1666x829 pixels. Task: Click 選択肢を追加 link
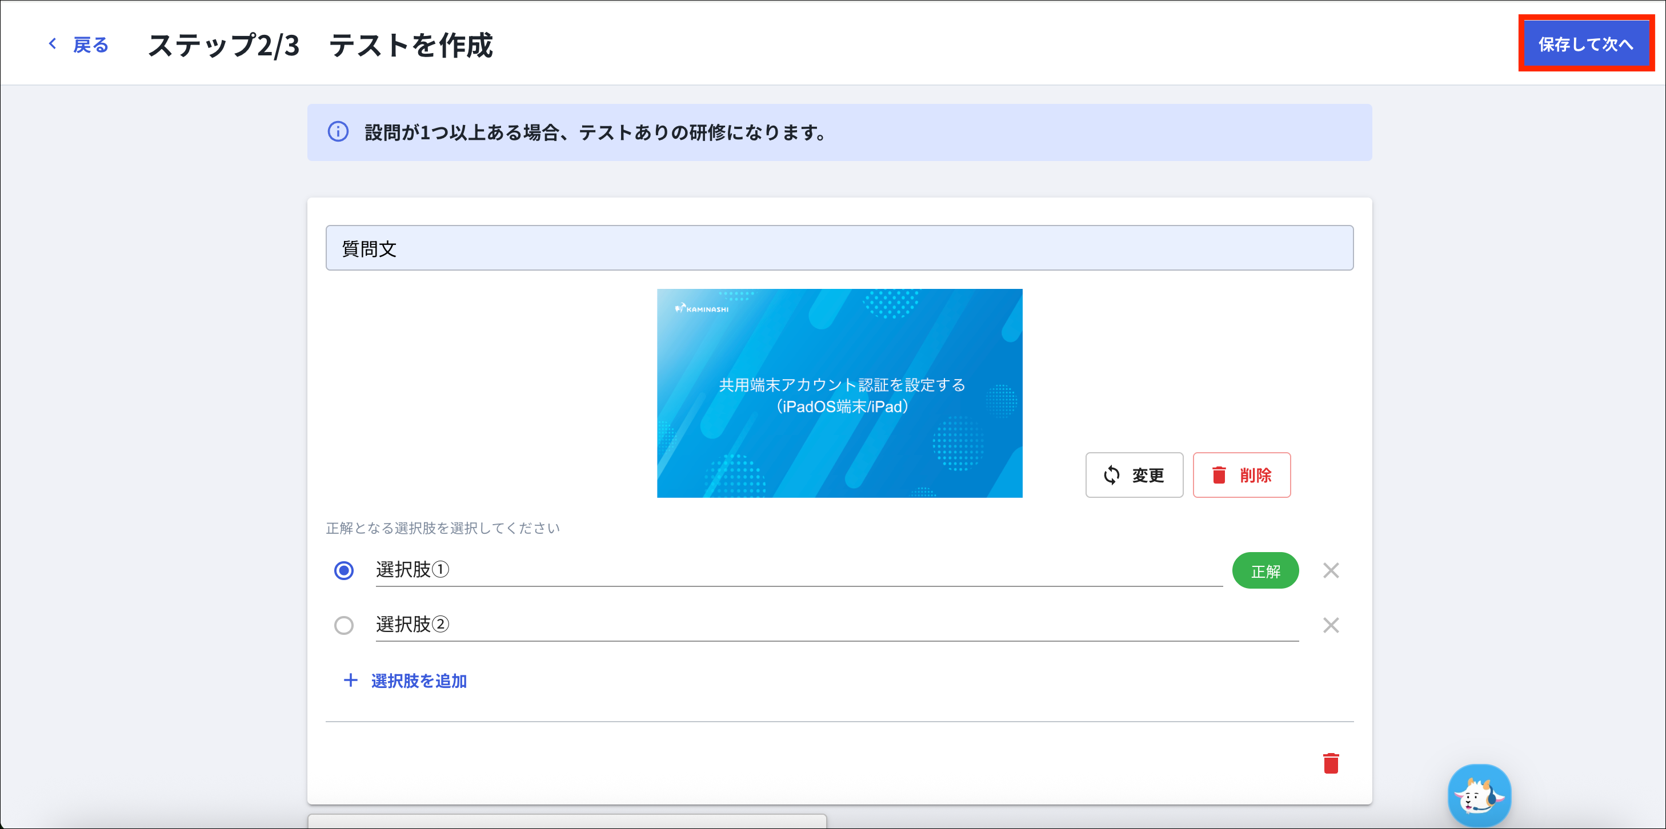coord(418,681)
